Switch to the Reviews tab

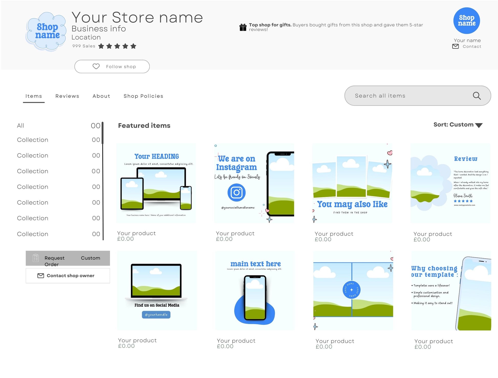coord(67,96)
